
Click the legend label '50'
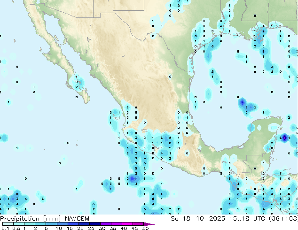click(x=145, y=228)
